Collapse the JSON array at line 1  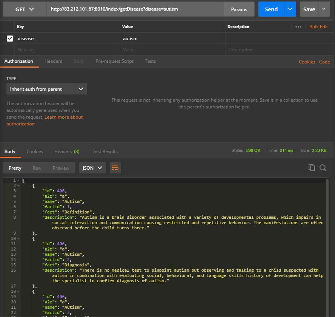[18, 181]
